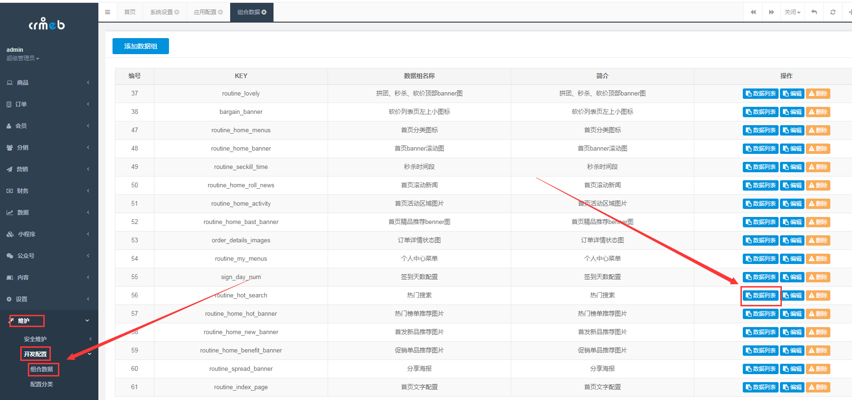Click 删除 for routine_index_page row
Screen dimensions: 852x400
click(x=818, y=387)
